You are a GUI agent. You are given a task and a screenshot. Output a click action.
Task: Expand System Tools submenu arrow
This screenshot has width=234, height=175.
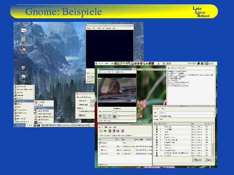click(34, 113)
